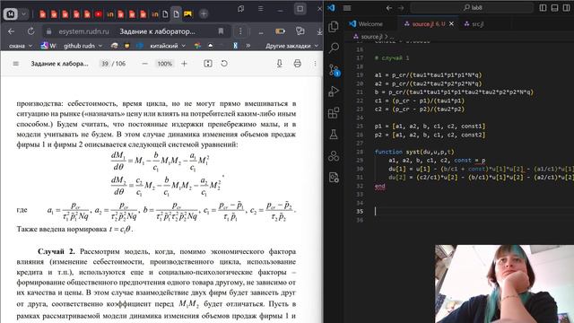Open the PDF viewer sidebar menu icon
574x323 pixels.
[16, 64]
